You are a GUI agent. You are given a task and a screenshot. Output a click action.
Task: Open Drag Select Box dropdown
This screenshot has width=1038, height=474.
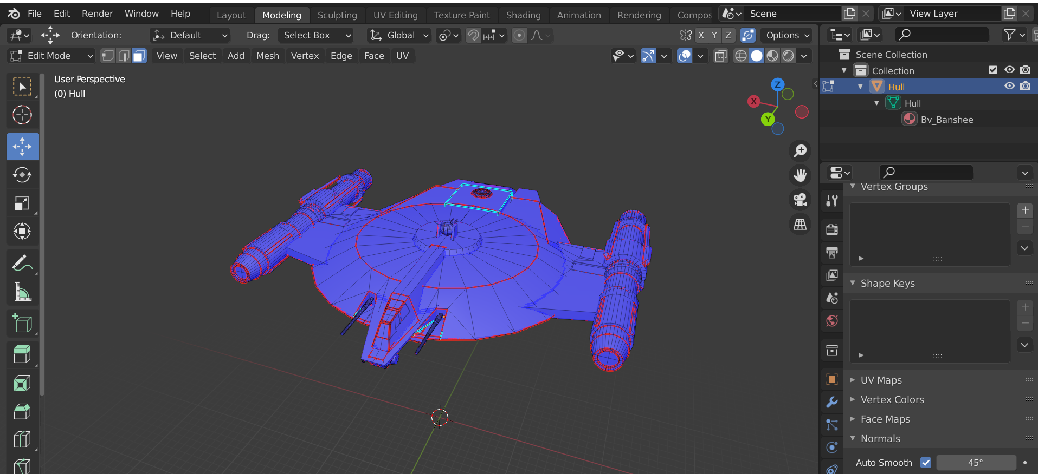pyautogui.click(x=315, y=35)
